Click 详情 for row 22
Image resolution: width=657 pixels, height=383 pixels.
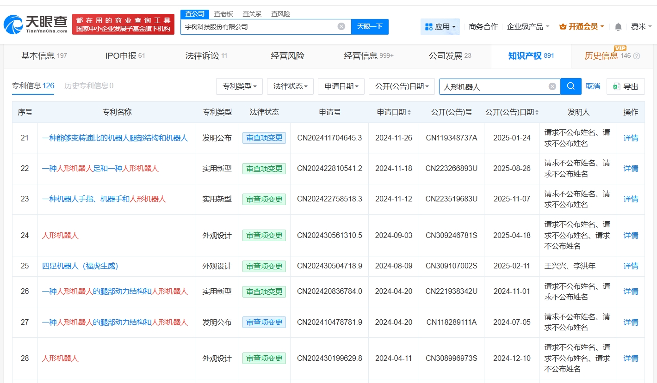coord(631,169)
